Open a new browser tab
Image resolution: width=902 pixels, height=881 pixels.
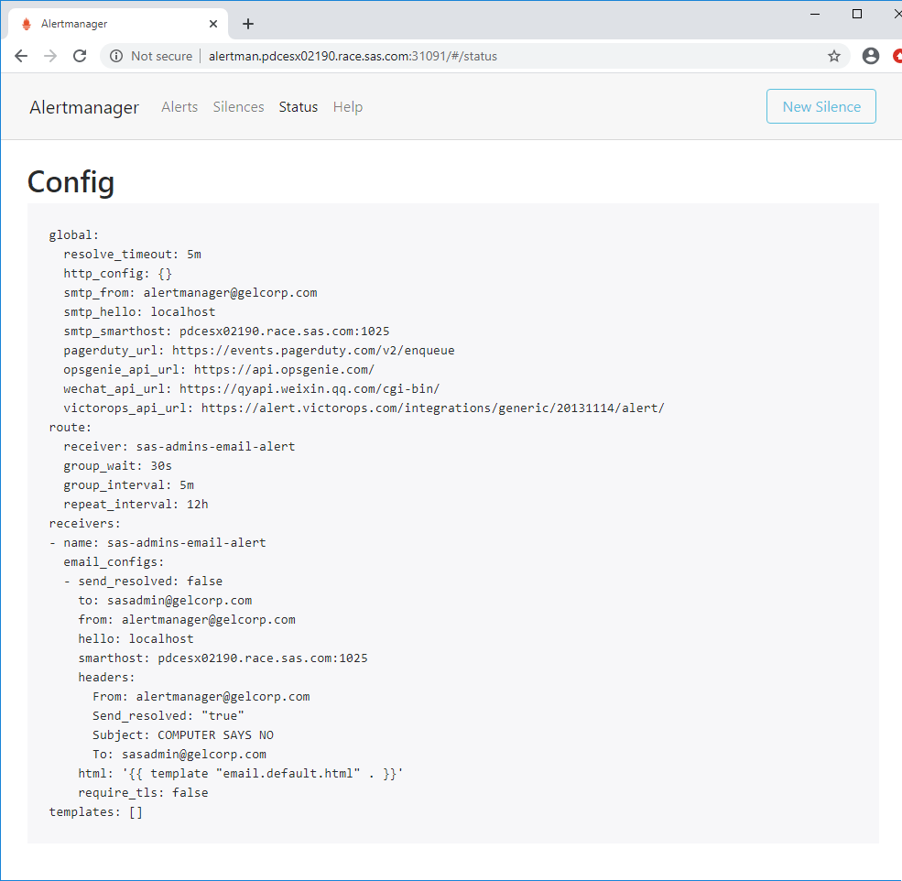pos(248,24)
